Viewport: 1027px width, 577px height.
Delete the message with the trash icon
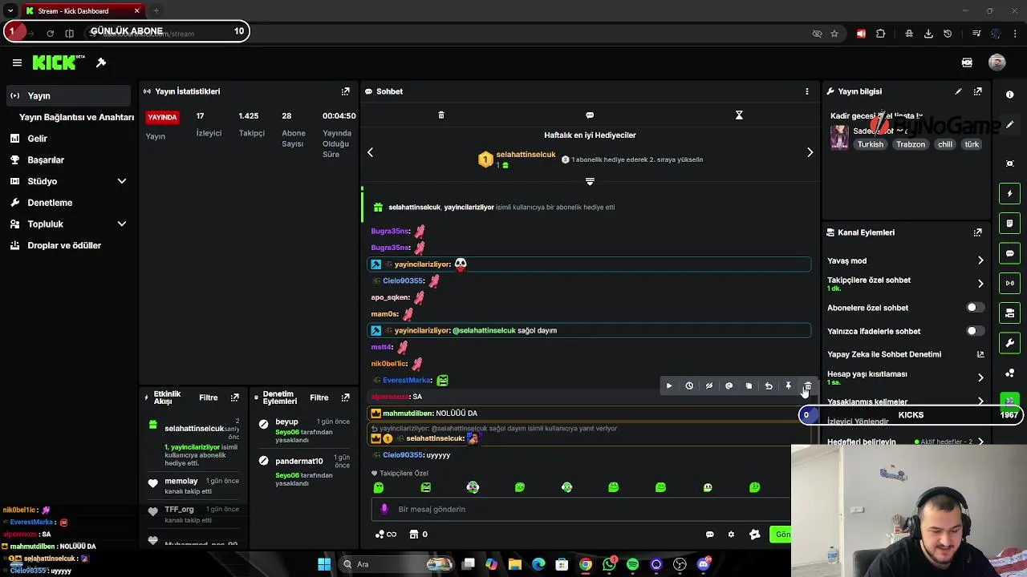click(x=808, y=386)
